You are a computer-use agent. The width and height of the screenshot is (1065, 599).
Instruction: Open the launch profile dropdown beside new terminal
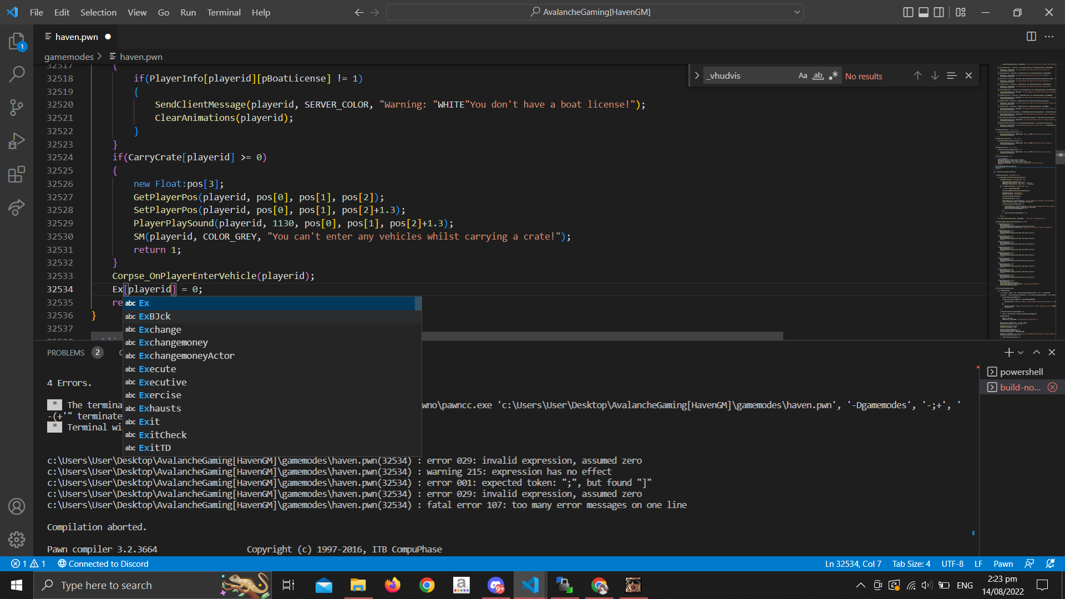pyautogui.click(x=1021, y=353)
